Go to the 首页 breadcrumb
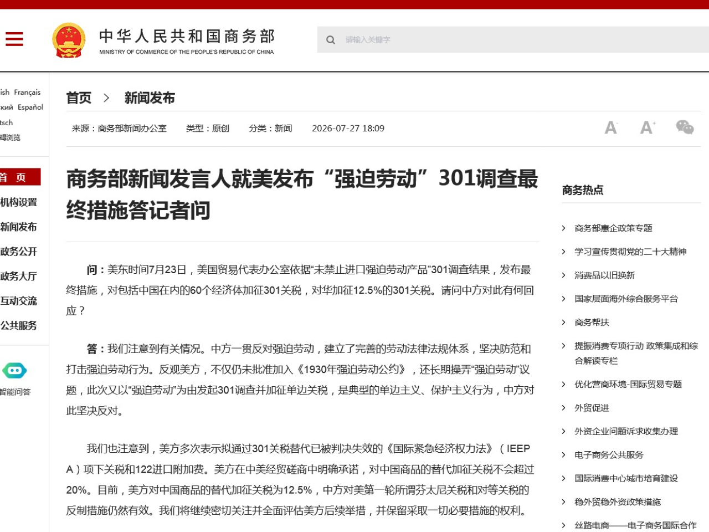Viewport: 709px width, 532px height. [x=79, y=98]
